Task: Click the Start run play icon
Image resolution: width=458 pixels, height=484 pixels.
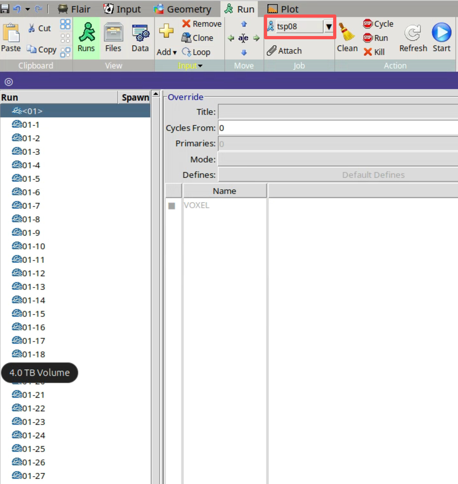Action: point(441,32)
